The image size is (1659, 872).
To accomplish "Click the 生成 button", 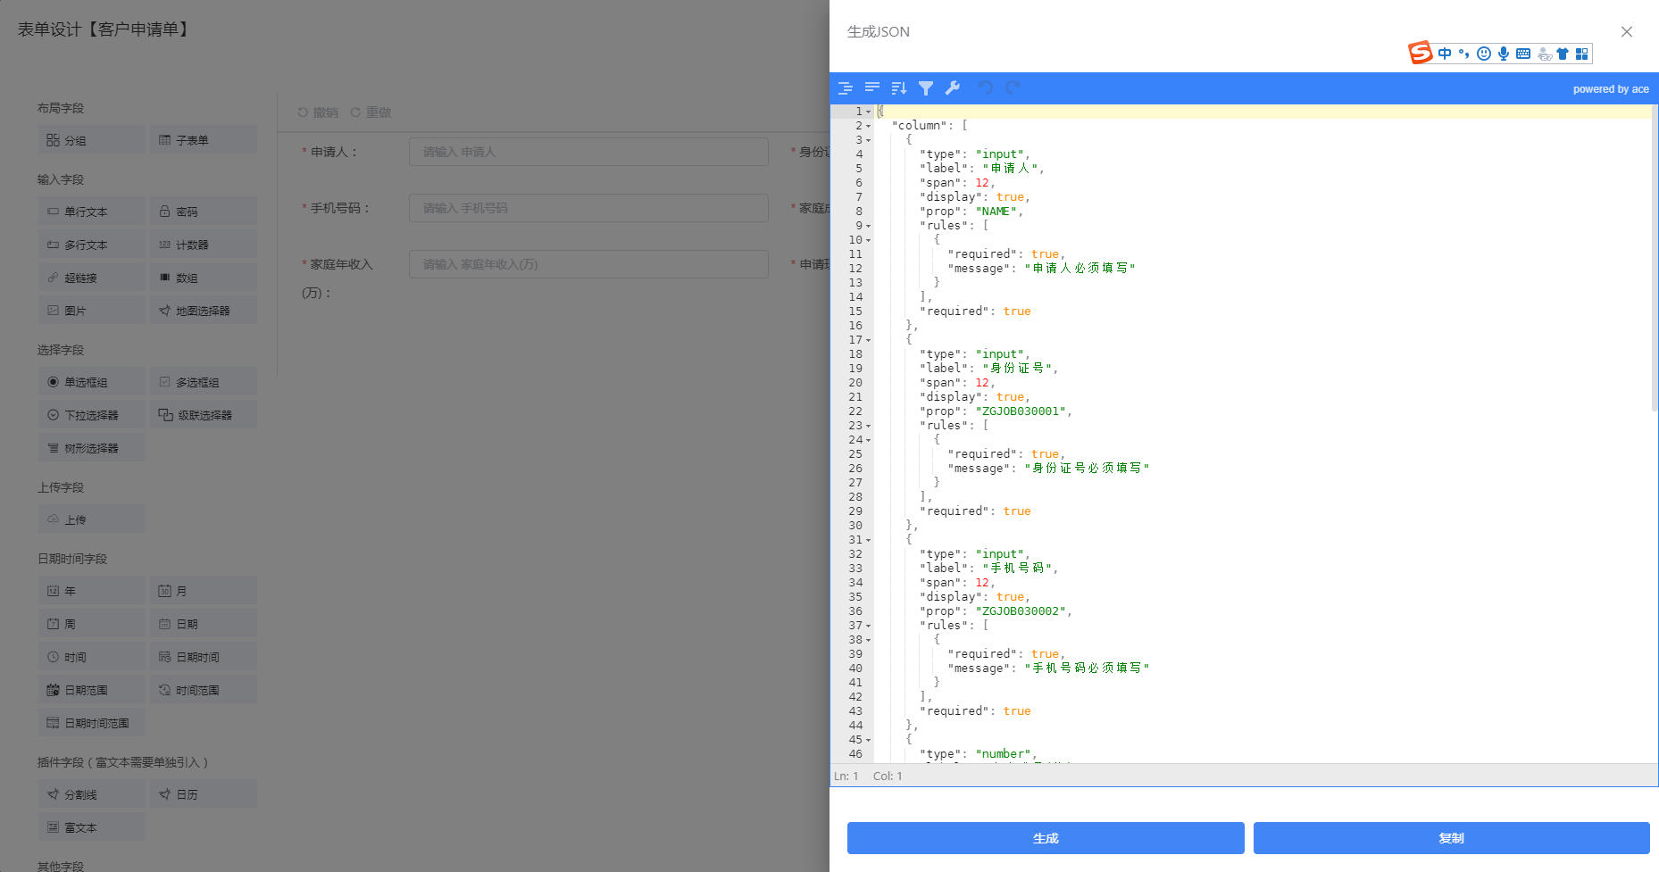I will point(1046,838).
